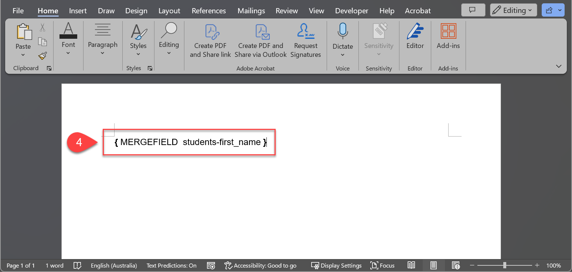Click the Comments button
572x272 pixels.
[x=472, y=10]
